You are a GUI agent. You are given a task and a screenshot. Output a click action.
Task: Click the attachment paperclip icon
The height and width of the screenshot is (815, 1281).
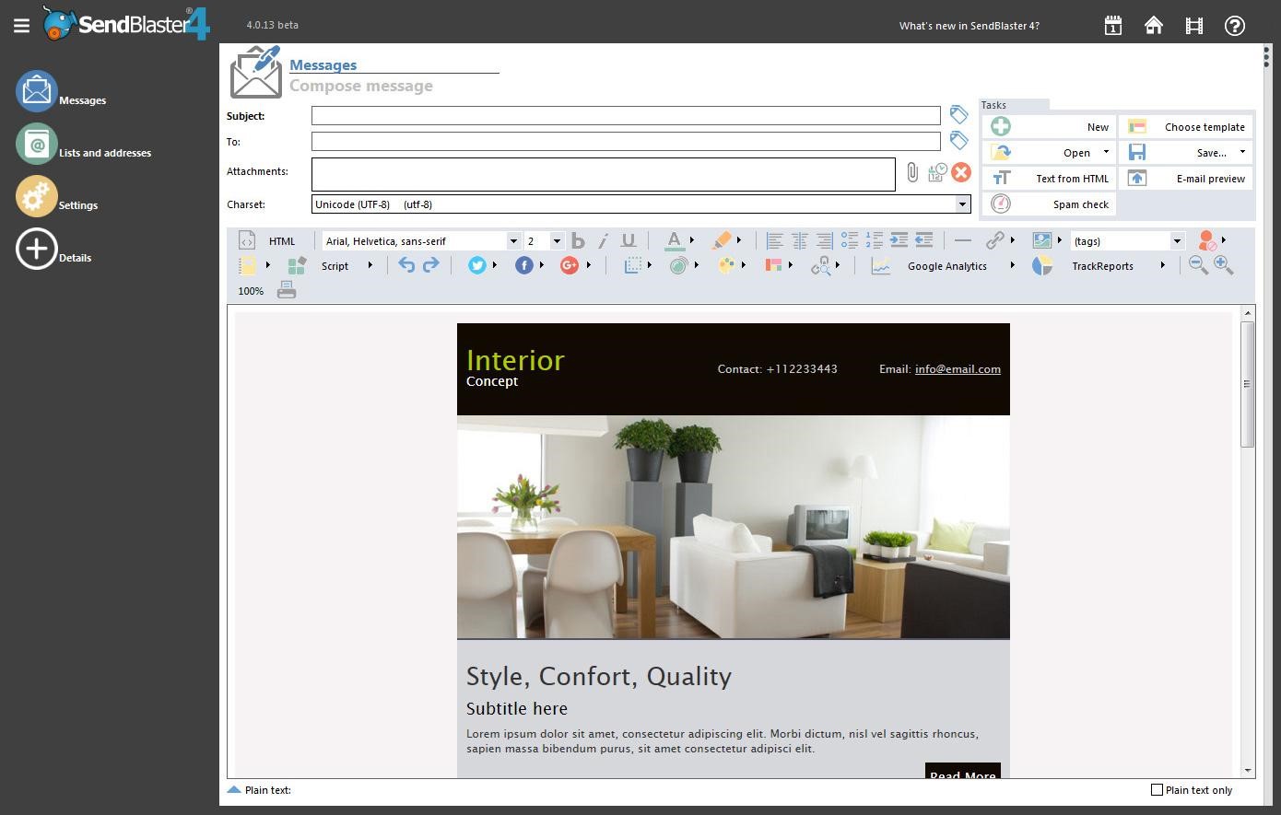coord(912,172)
